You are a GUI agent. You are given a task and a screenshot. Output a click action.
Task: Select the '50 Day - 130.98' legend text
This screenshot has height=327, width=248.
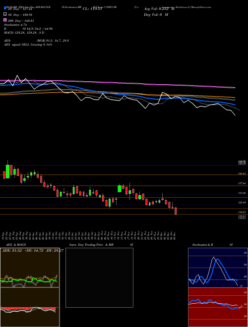[20, 15]
